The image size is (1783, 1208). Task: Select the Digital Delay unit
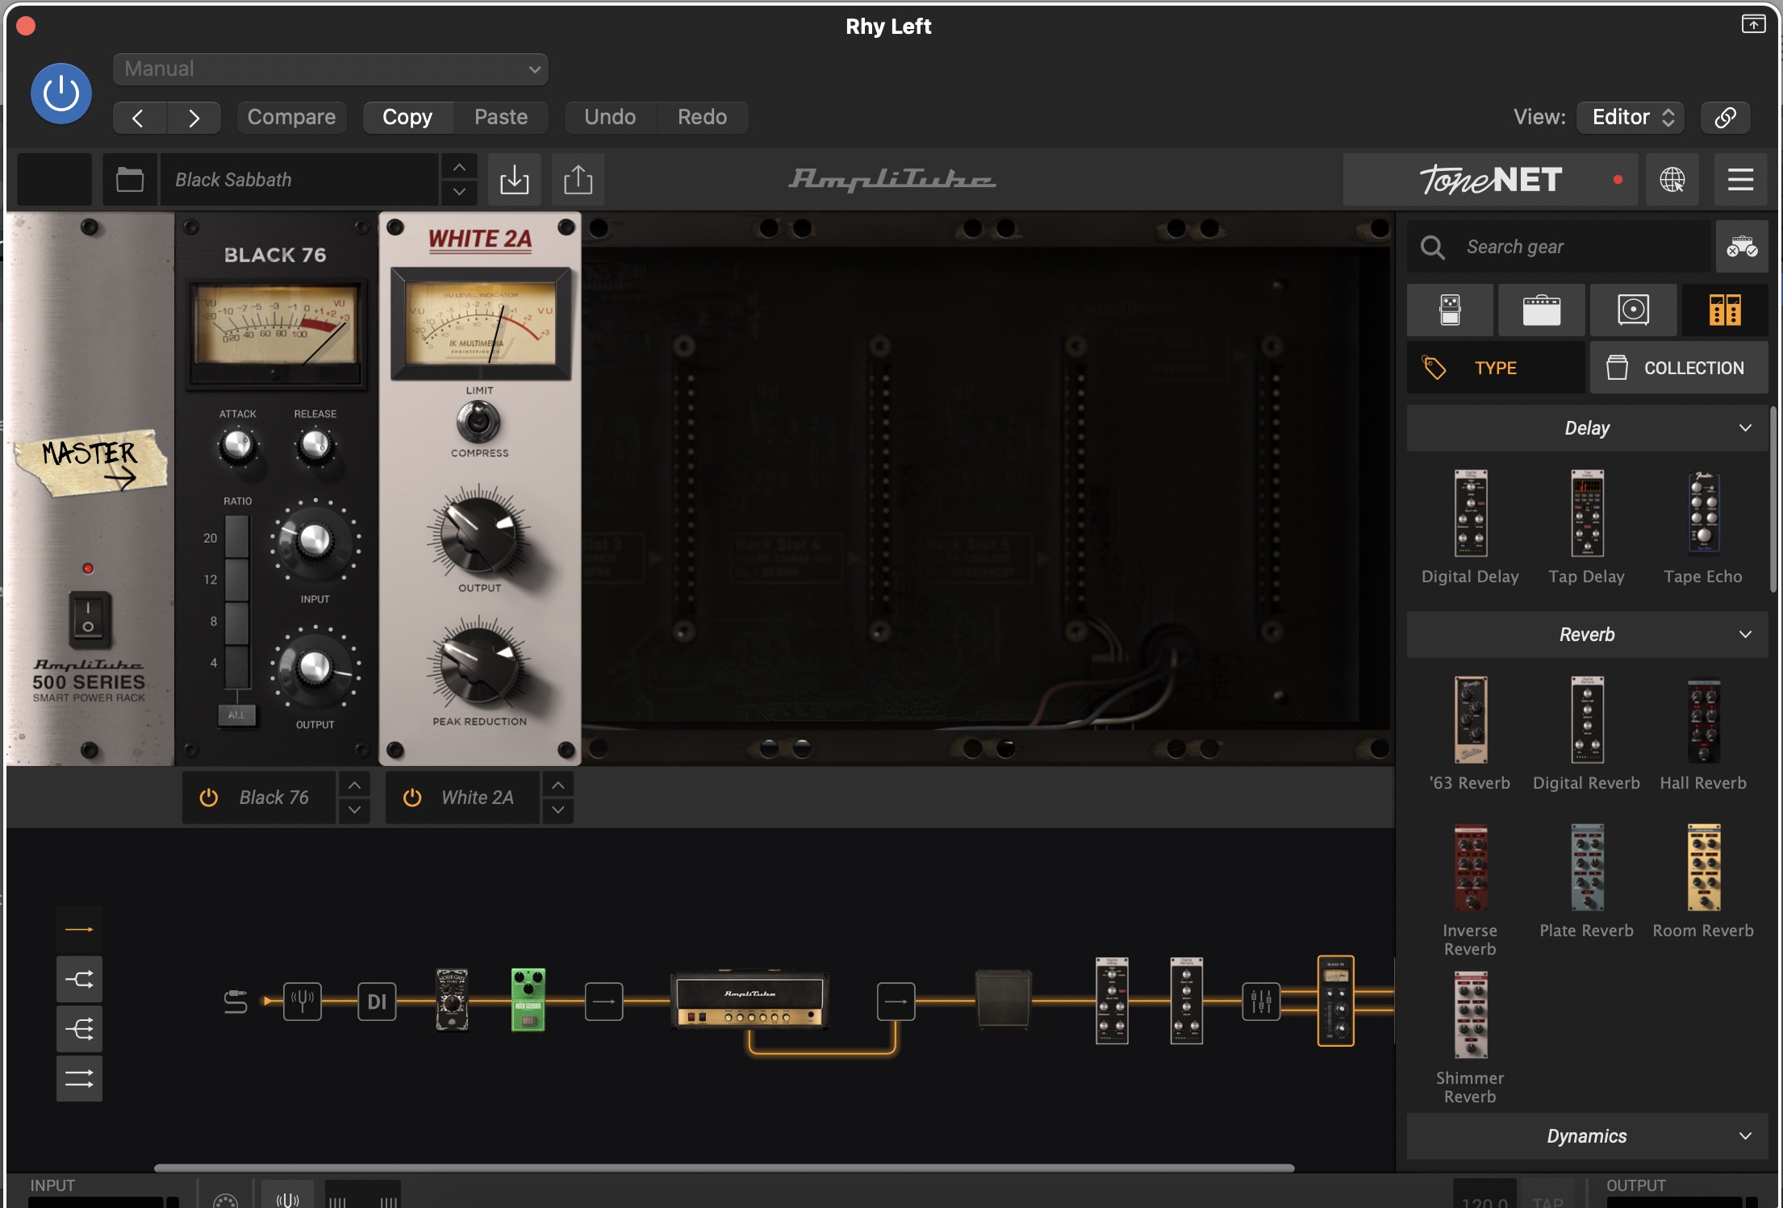pos(1470,528)
